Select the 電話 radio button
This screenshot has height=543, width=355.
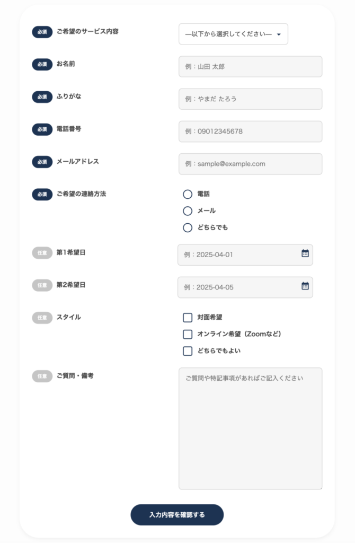pos(188,194)
